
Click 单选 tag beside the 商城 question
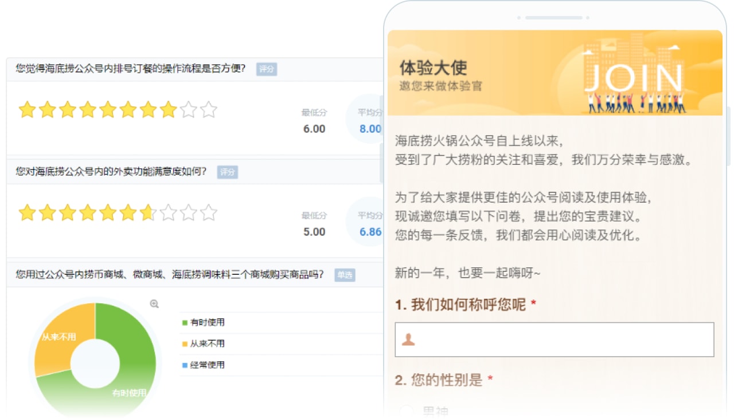[345, 275]
